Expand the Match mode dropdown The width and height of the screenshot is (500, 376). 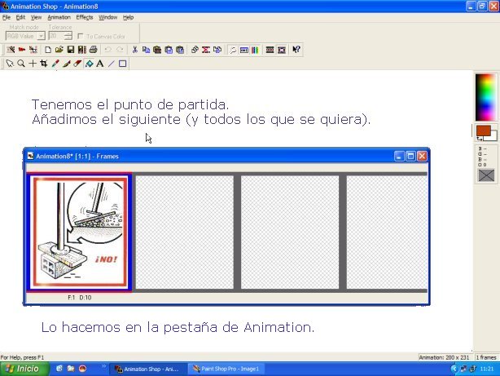41,36
